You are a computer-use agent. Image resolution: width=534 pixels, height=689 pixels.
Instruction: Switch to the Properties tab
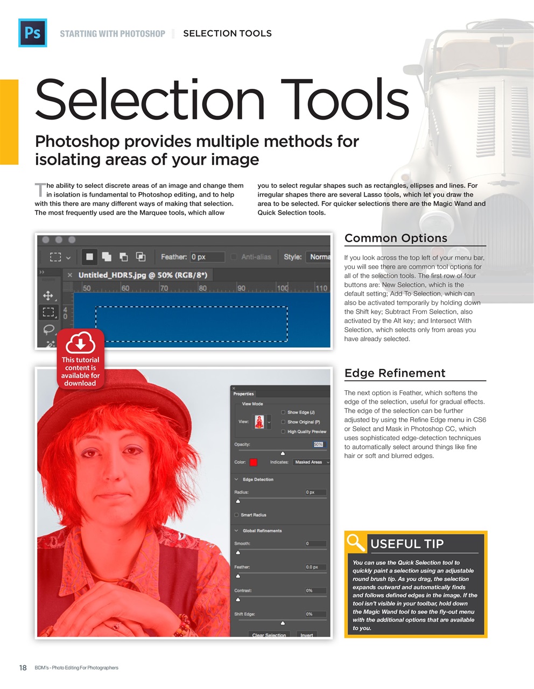(243, 394)
